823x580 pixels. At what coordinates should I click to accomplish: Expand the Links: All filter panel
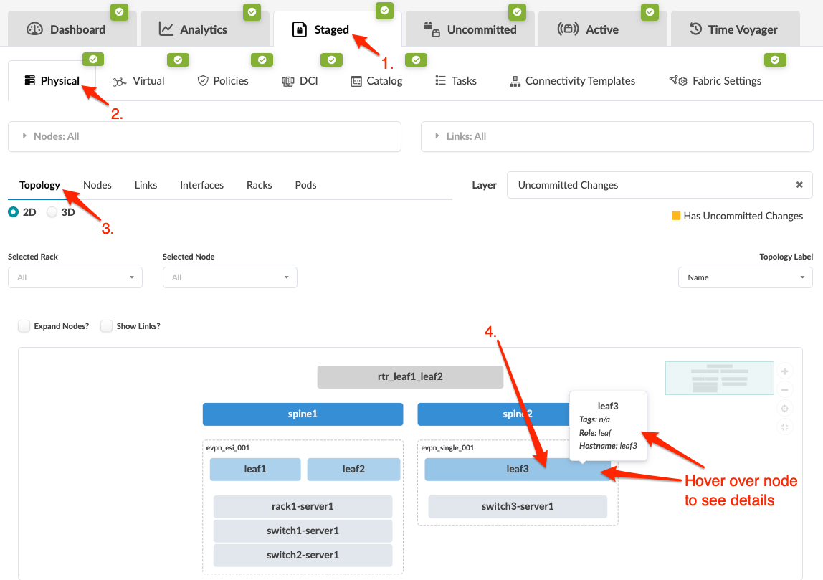coord(617,136)
